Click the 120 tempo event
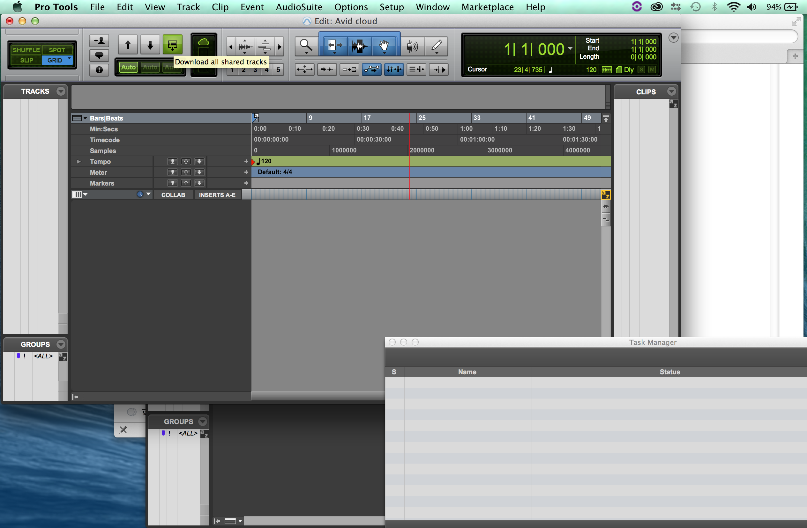This screenshot has height=528, width=807. pos(264,161)
